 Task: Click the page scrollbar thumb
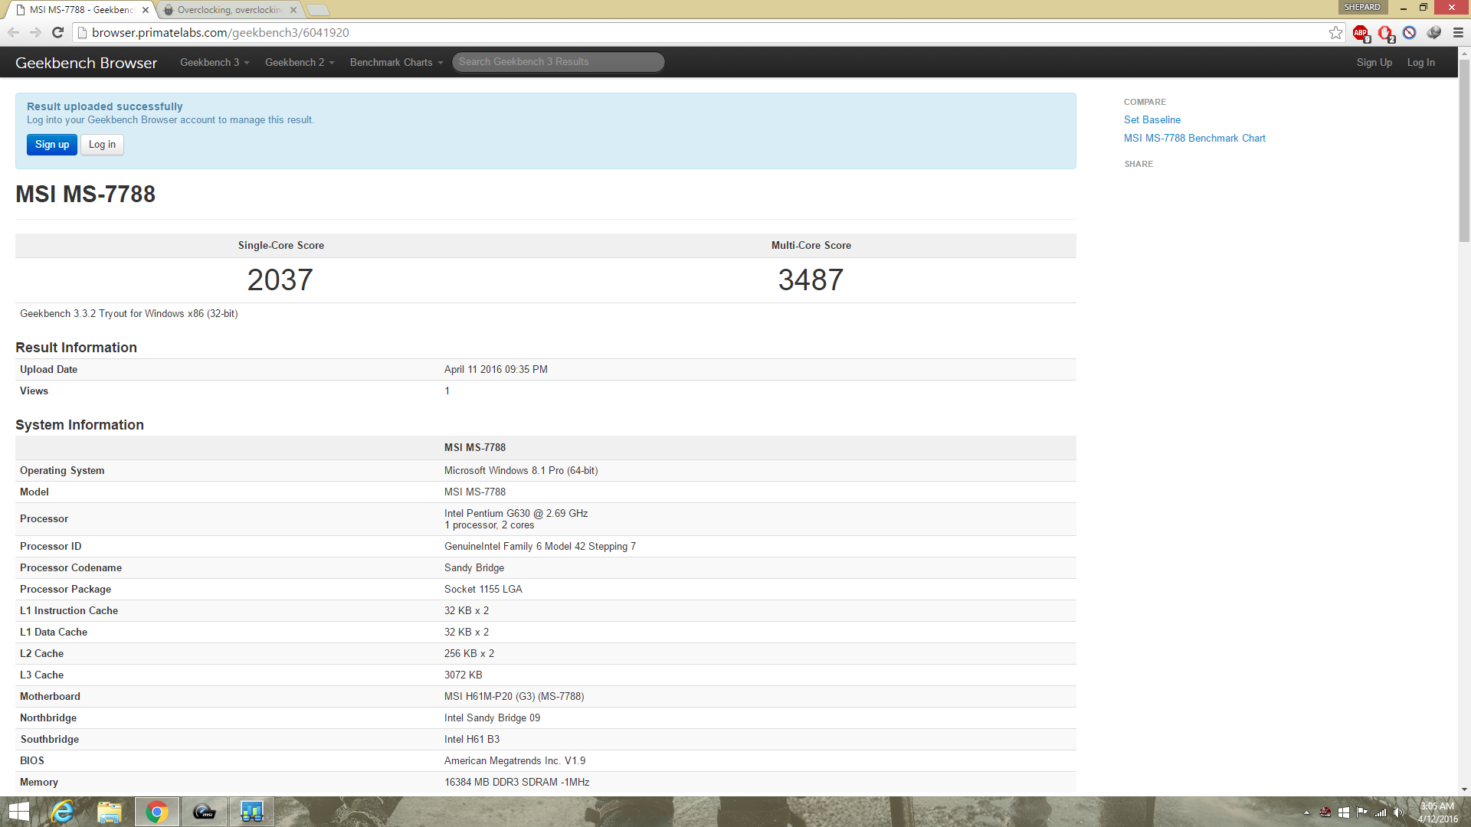(1464, 150)
